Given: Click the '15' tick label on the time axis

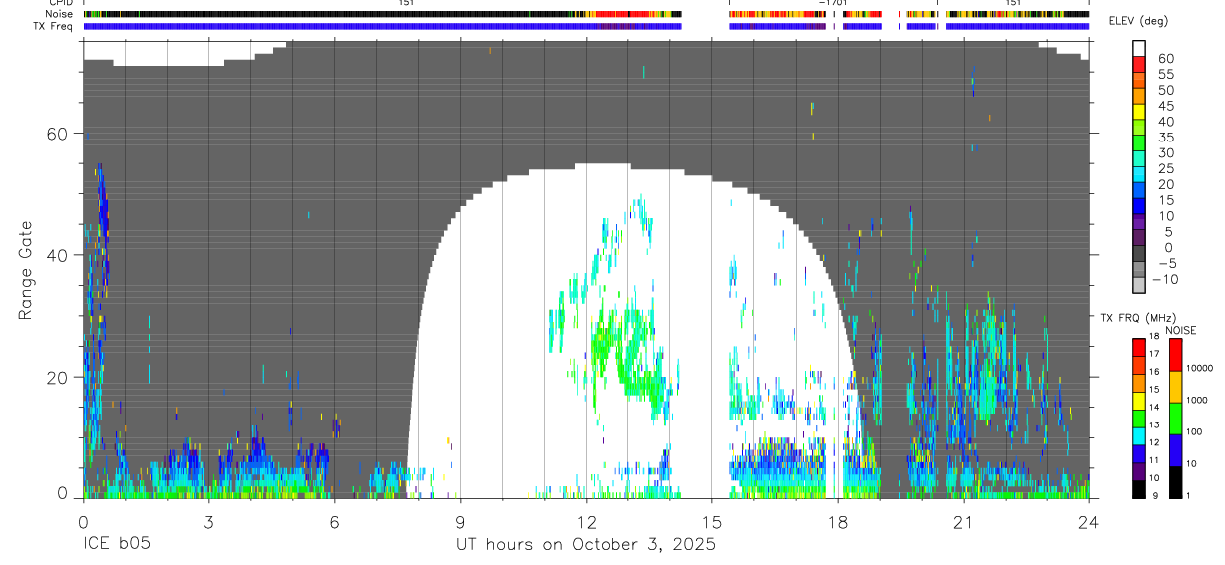Looking at the screenshot, I should [712, 522].
